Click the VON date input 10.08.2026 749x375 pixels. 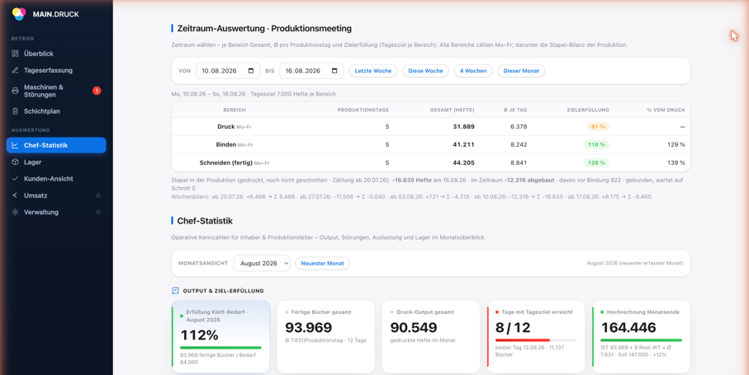[x=228, y=71]
